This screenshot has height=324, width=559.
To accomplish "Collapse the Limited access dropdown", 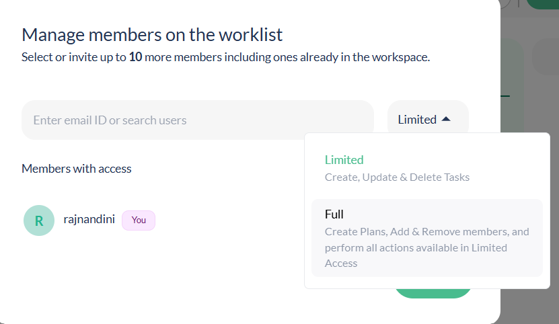I will (427, 120).
